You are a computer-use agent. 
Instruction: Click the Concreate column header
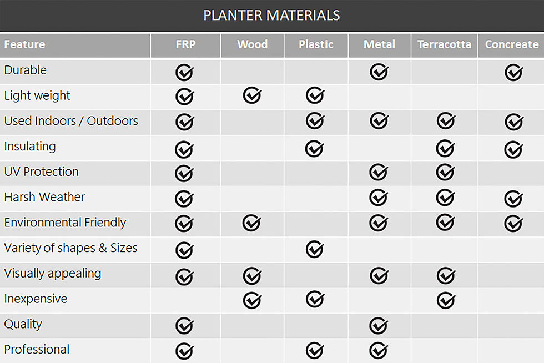point(511,44)
